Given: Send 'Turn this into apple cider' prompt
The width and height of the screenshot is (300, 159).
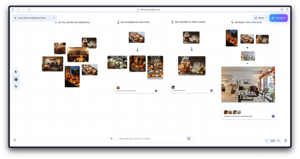Looking at the screenshot, I should [211, 90].
